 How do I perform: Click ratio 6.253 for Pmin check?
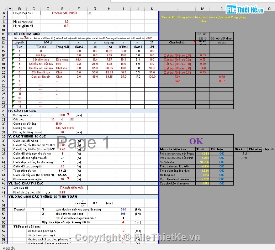pos(203,158)
